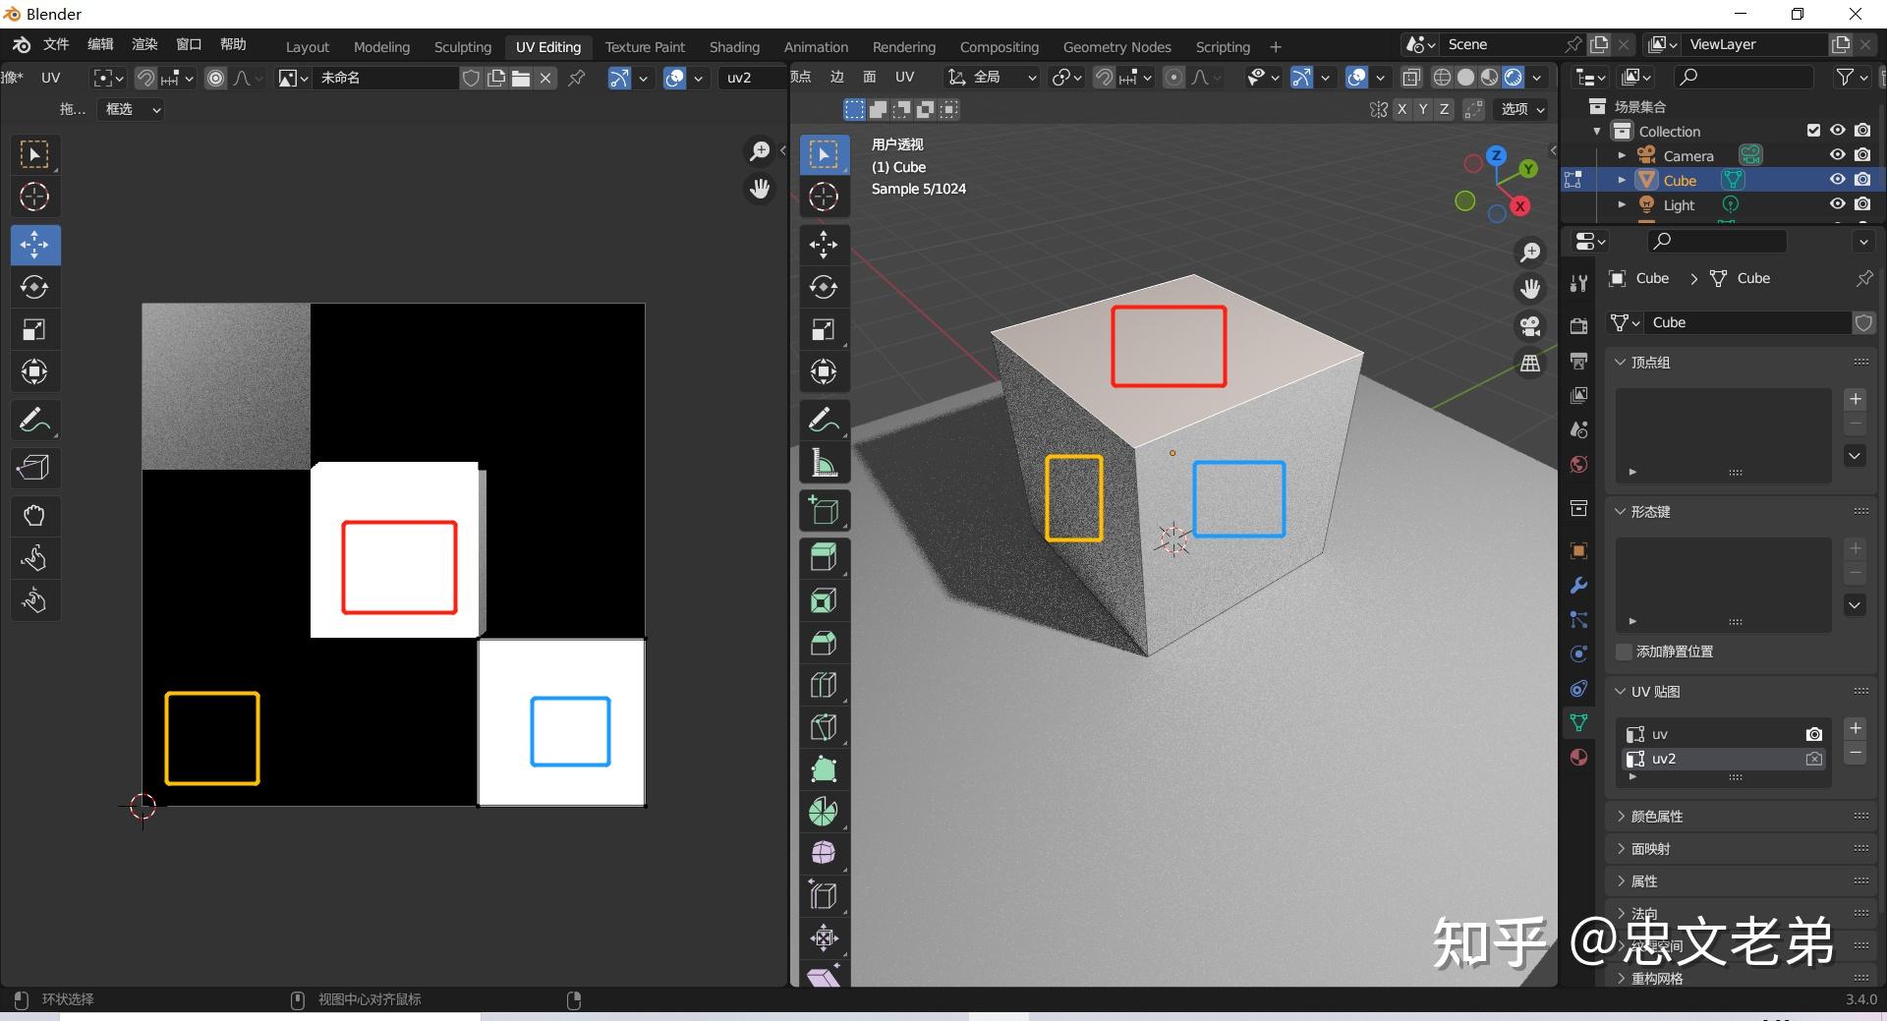Open the 渲染 menu in the top bar
Viewport: 1887px width, 1021px height.
tap(143, 43)
